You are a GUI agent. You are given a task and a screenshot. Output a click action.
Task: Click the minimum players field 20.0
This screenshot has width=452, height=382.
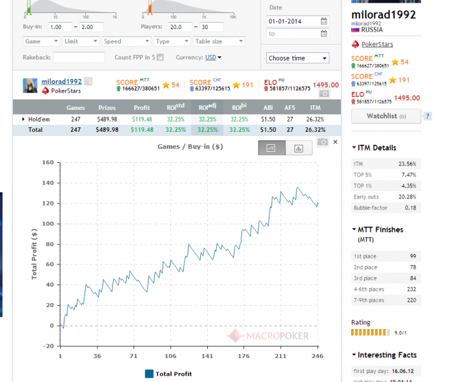[180, 27]
